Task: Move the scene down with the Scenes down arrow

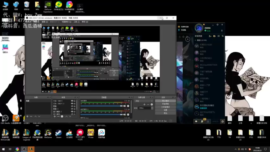Action: [39, 117]
